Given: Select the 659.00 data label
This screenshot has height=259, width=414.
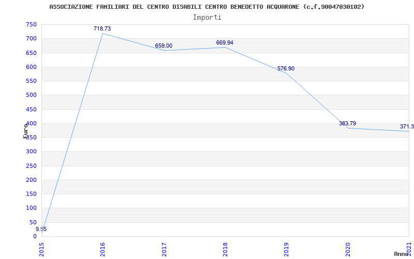Looking at the screenshot, I should click(x=164, y=46).
